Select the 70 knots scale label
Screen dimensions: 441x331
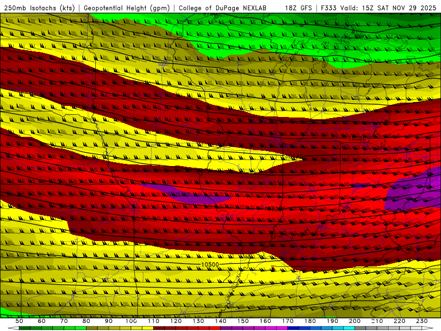(64, 321)
